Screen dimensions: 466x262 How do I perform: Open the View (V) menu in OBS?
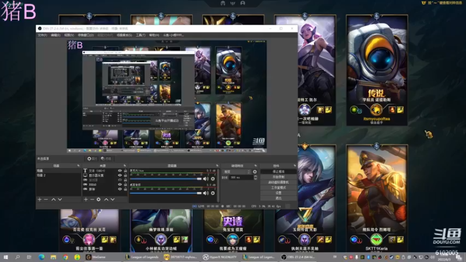pos(69,35)
